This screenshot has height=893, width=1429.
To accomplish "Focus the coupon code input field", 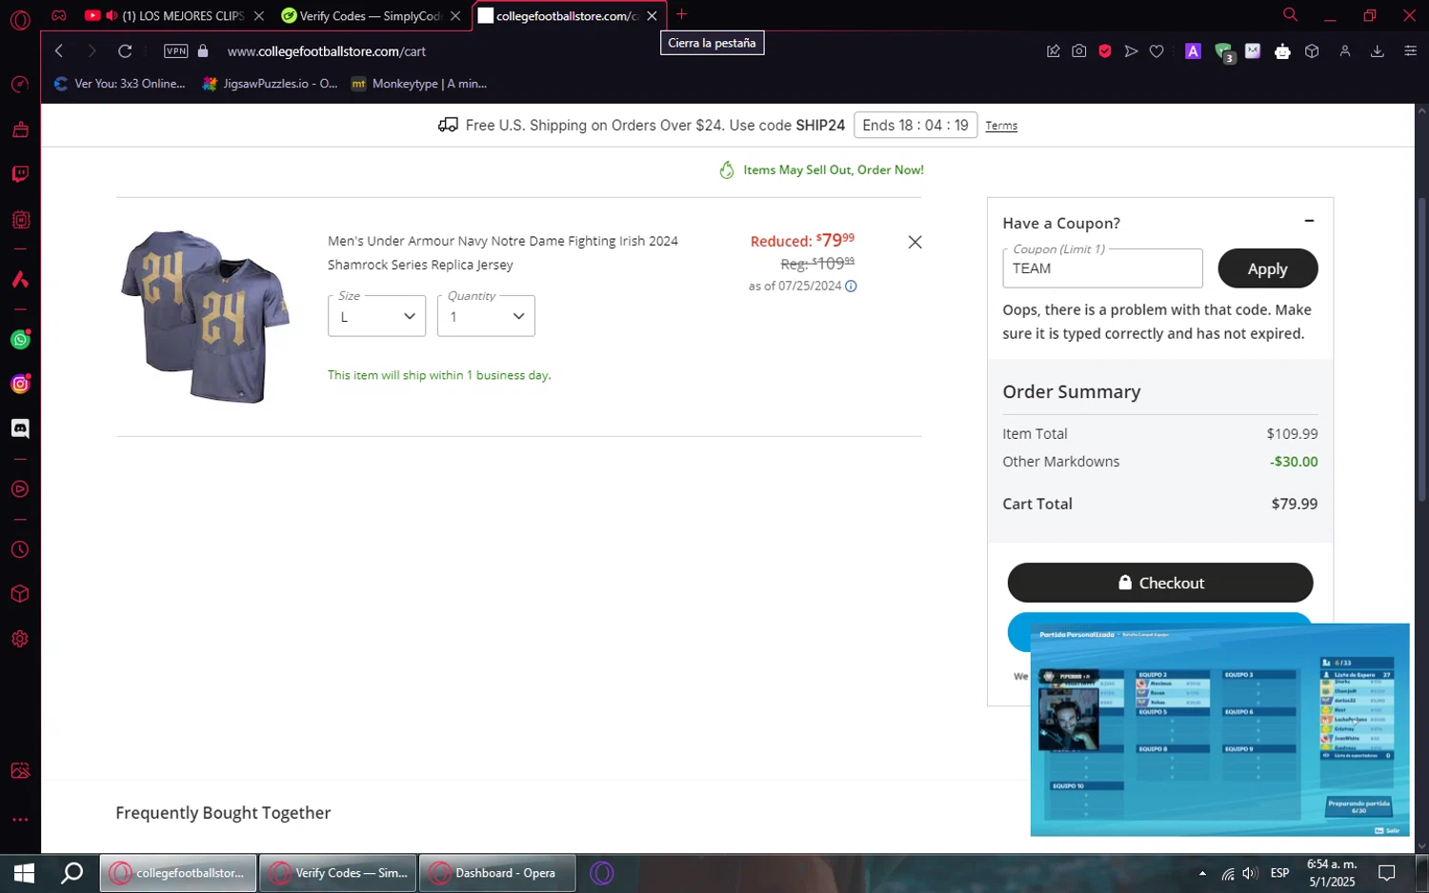I will 1102,268.
